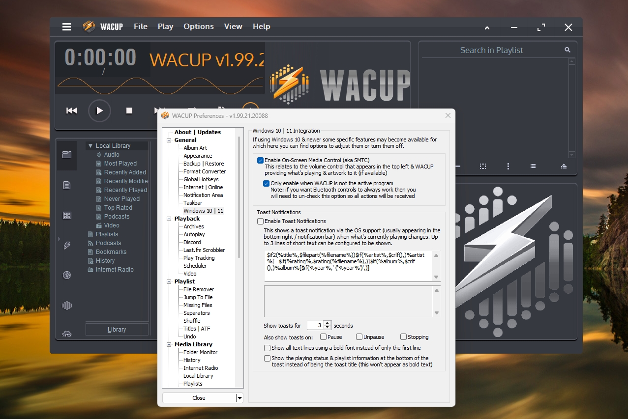Collapse the Playback preferences section

pos(170,219)
